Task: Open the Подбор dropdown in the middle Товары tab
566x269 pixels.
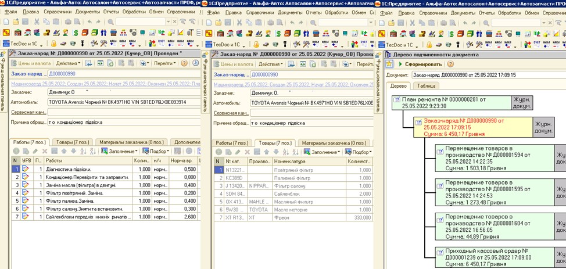Action: click(363, 152)
